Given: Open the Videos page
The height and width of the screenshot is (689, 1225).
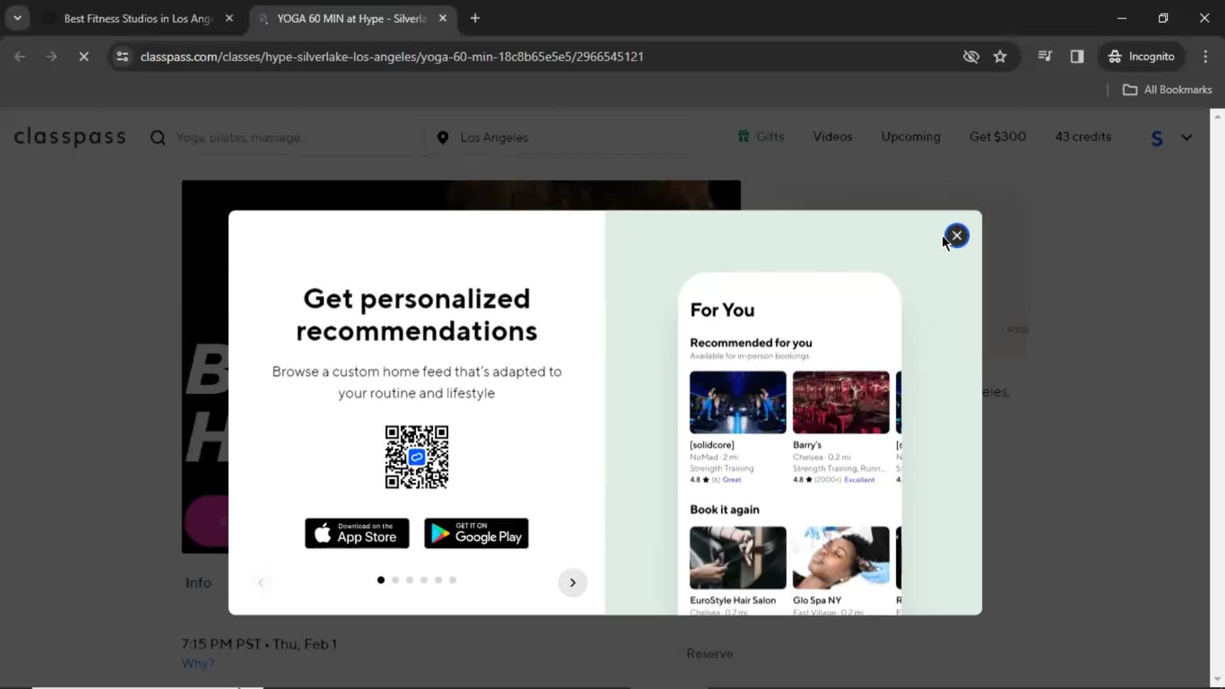Looking at the screenshot, I should point(833,137).
